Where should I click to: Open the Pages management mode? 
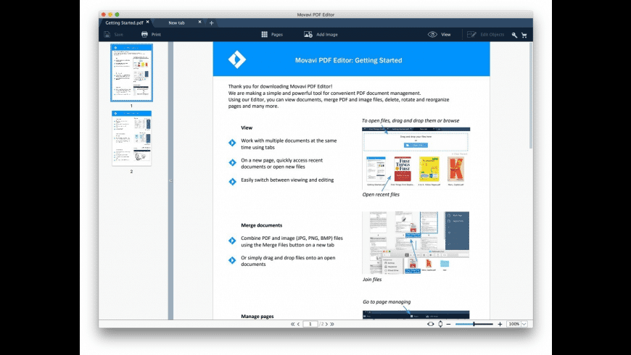[272, 35]
